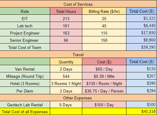The image size is (157, 115).
Task: Select the Geotech Lab Rental label cell
Action: [25, 104]
